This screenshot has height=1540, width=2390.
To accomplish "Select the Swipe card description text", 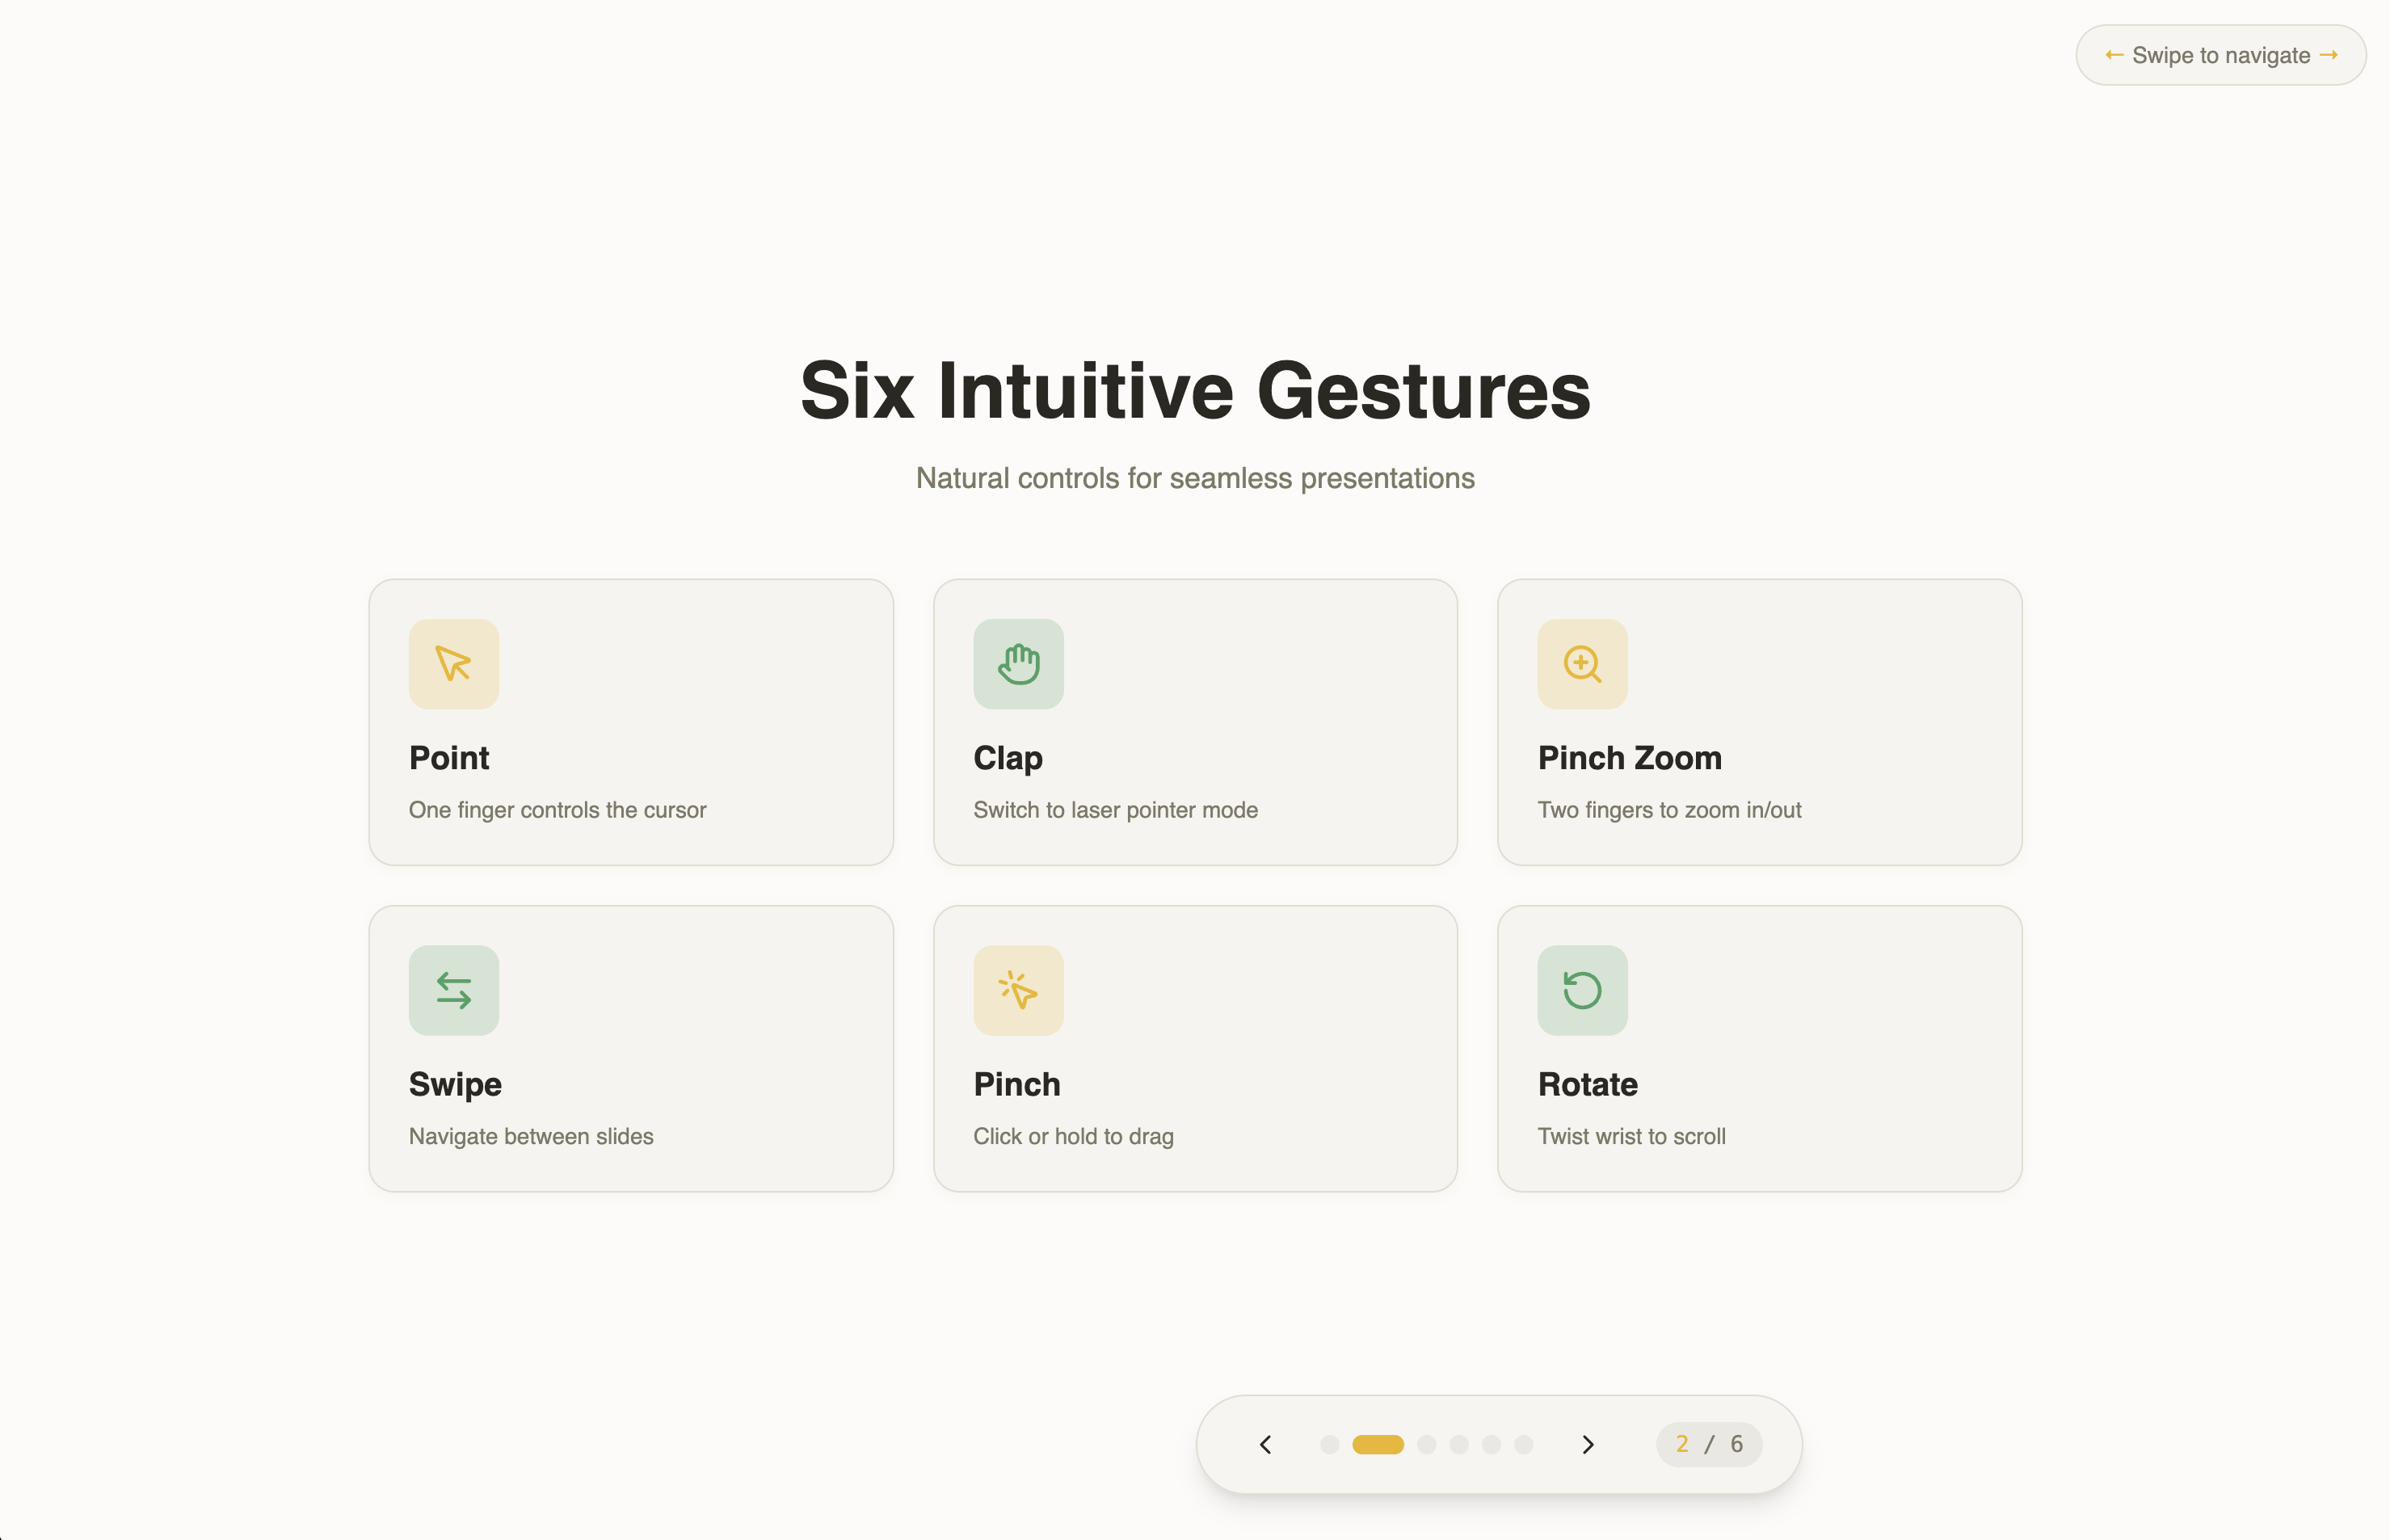I will [531, 1136].
